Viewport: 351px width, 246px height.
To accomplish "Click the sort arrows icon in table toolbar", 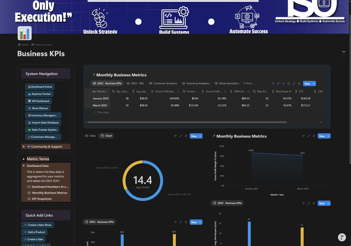I will [278, 84].
